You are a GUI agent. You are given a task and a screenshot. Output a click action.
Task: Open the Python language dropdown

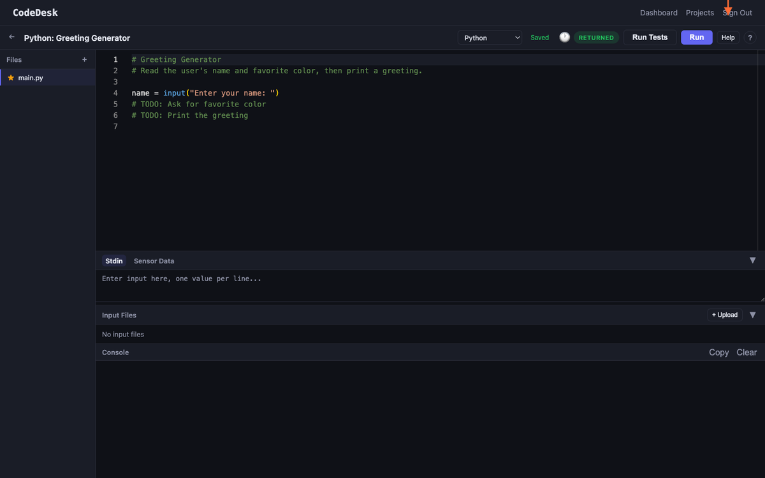point(490,38)
